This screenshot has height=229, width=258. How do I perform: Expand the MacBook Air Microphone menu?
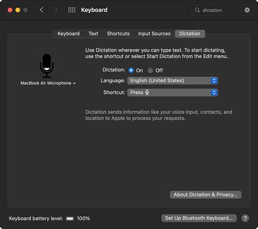click(48, 83)
